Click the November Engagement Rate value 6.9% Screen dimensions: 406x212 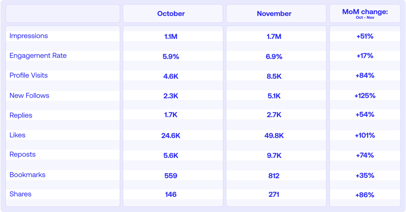[274, 56]
